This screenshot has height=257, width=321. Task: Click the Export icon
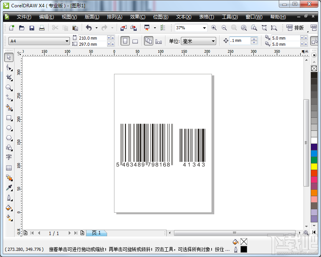pos(134,28)
